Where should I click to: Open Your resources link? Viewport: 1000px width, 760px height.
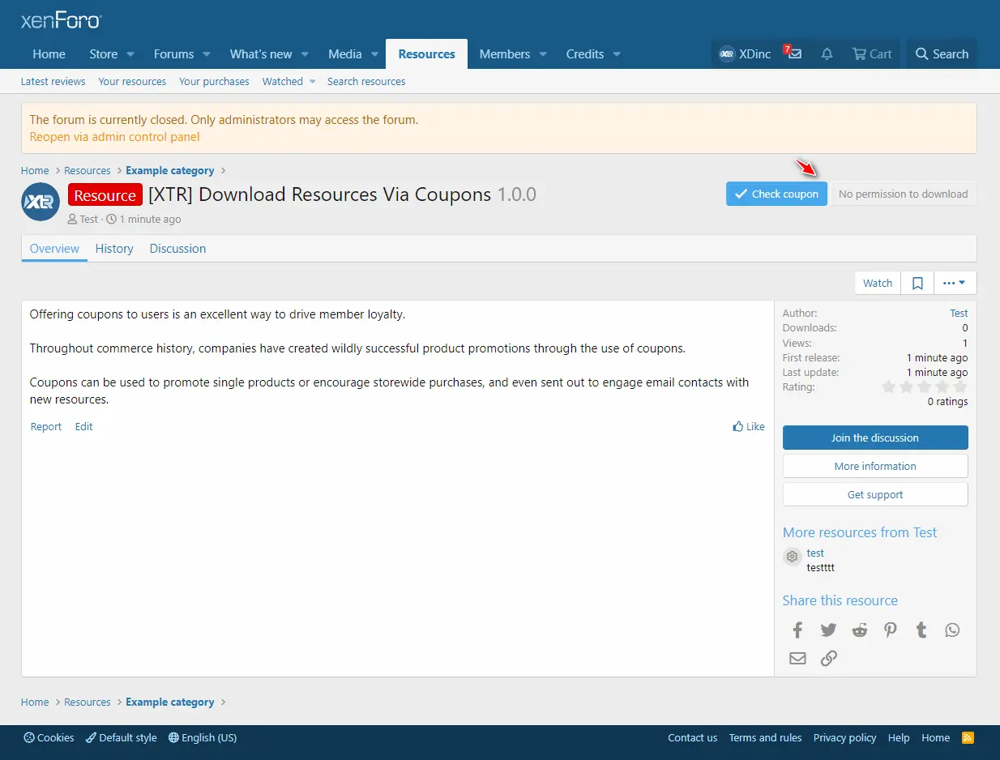[132, 81]
